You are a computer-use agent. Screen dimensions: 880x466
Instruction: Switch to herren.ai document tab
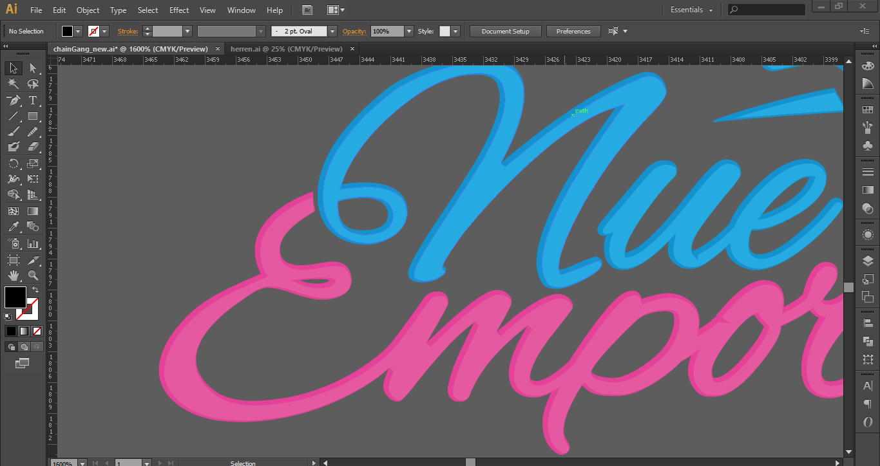286,49
